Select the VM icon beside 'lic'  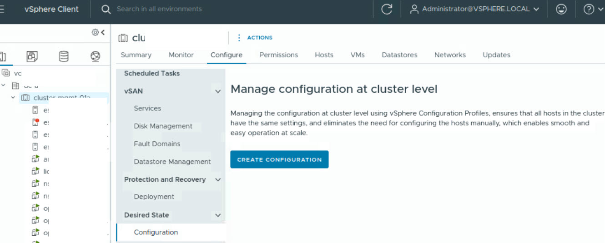tap(35, 171)
